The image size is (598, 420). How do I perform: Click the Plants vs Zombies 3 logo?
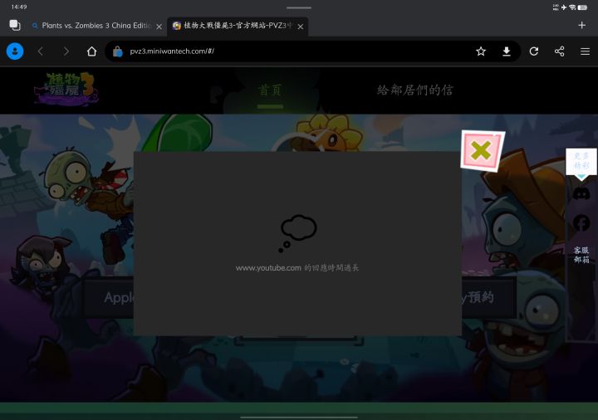point(66,89)
